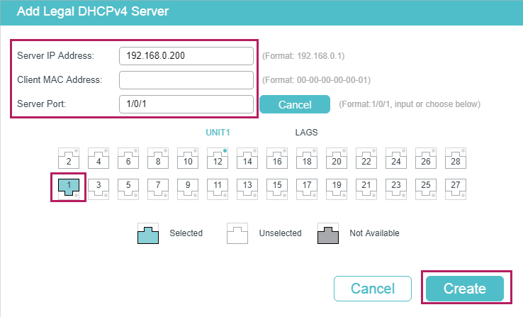Screen dimensions: 523x317
Task: Select port 27 icon
Action: 456,189
